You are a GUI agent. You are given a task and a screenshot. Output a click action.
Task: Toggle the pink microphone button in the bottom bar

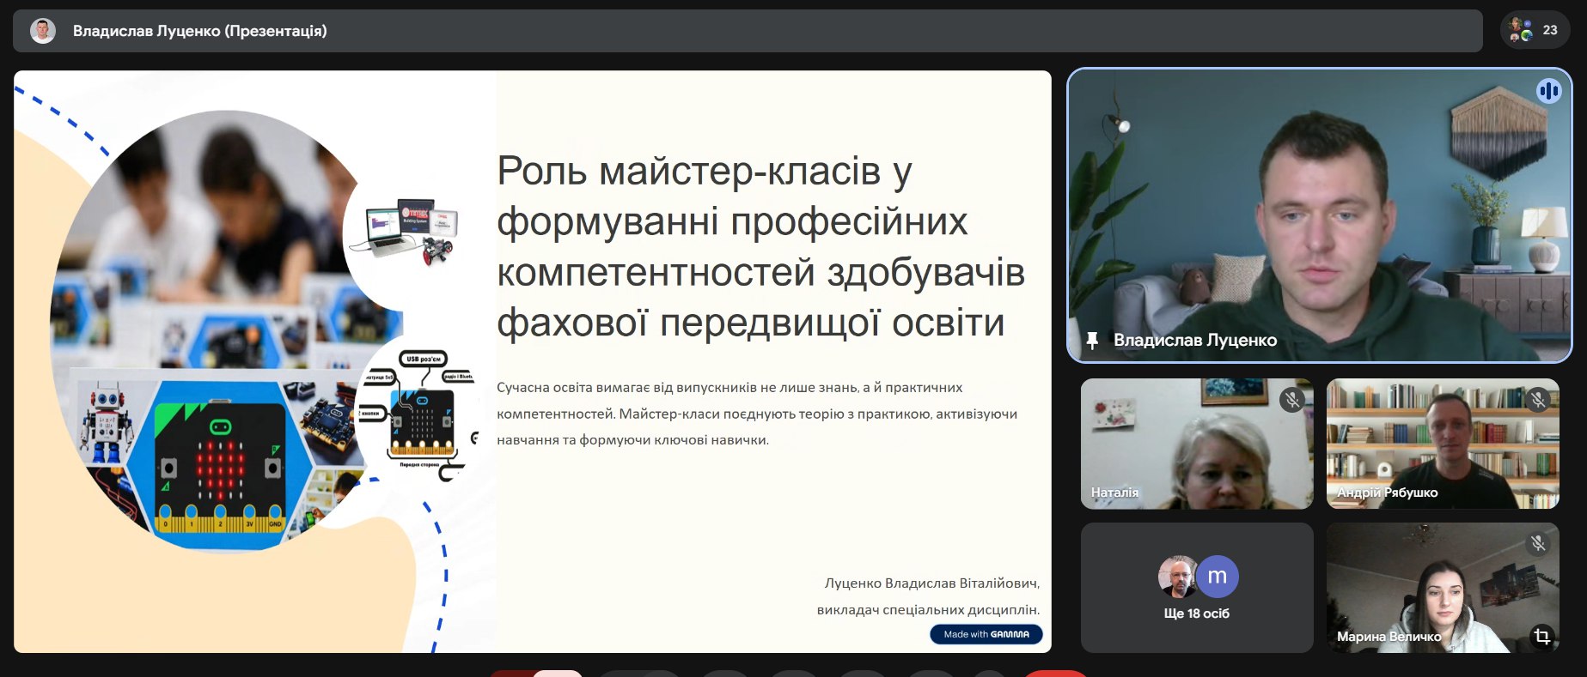pyautogui.click(x=557, y=673)
